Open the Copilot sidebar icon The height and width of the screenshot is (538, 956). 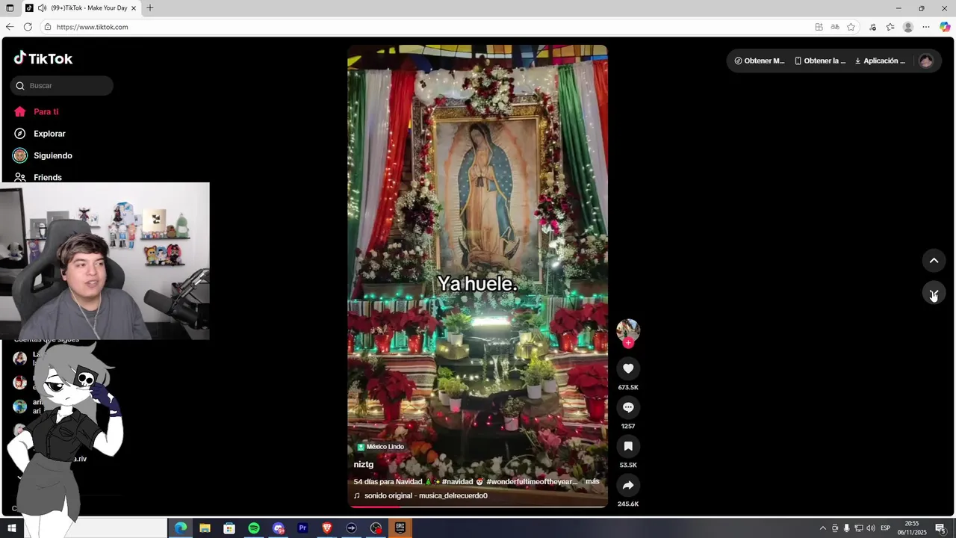coord(945,27)
